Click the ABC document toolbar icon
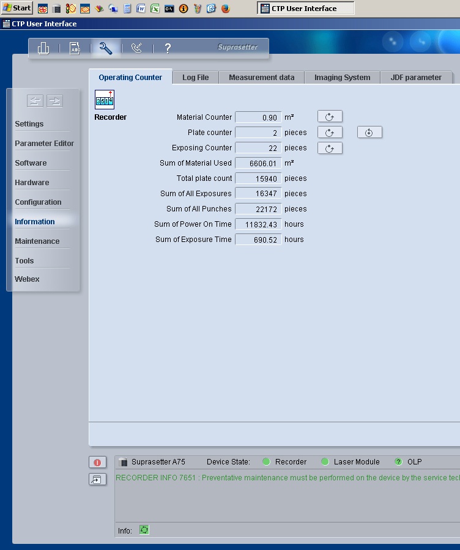Image resolution: width=460 pixels, height=550 pixels. 75,48
